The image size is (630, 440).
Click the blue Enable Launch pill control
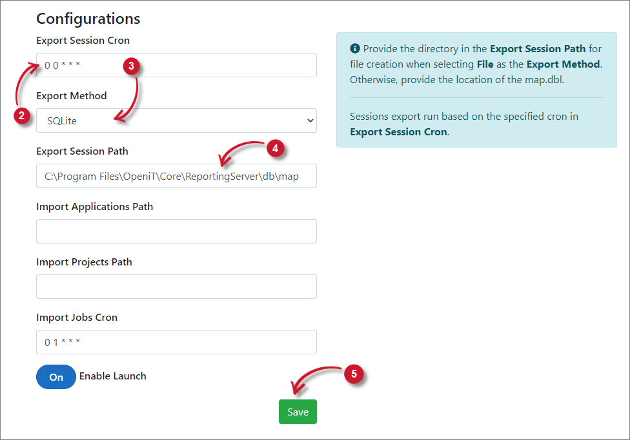(x=56, y=377)
